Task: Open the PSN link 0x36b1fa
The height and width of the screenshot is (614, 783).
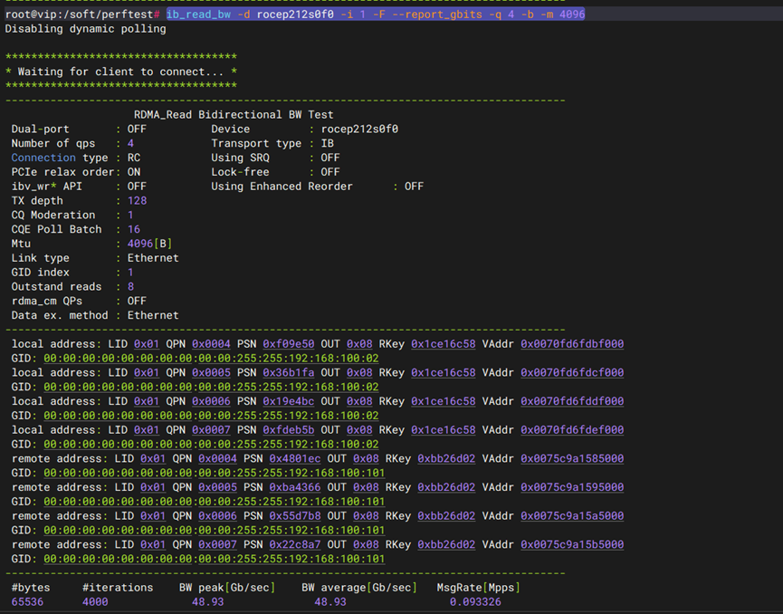Action: point(288,373)
